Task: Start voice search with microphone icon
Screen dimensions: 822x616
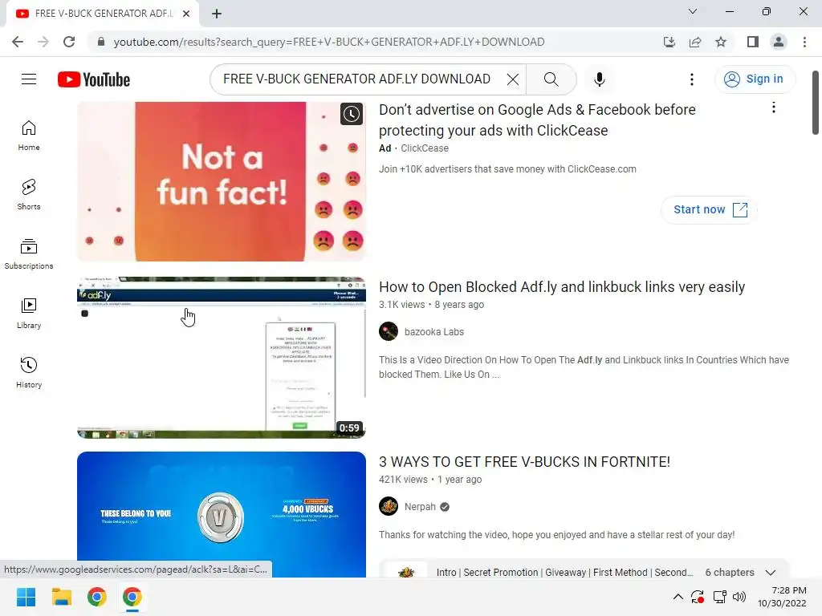Action: 599,79
